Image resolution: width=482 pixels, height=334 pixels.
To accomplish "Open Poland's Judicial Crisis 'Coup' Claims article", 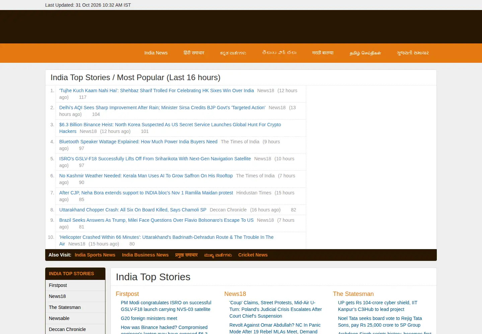I will point(275,309).
